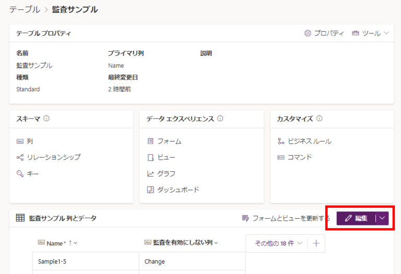Open the ビジネス ルール link
The image size is (401, 274).
click(x=309, y=141)
